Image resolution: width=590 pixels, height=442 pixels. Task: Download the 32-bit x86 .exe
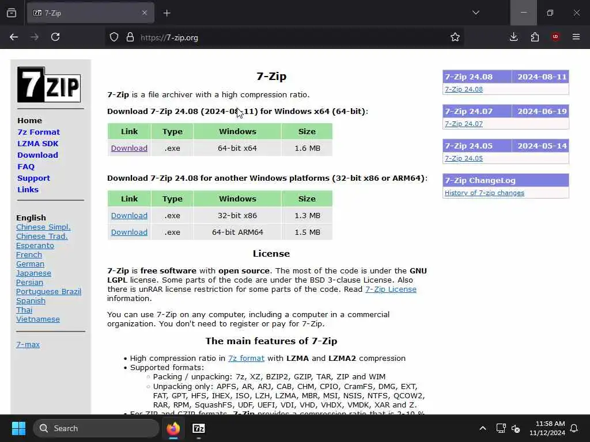pyautogui.click(x=129, y=215)
